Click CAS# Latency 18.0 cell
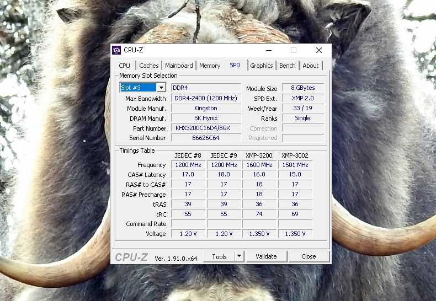 [224, 174]
